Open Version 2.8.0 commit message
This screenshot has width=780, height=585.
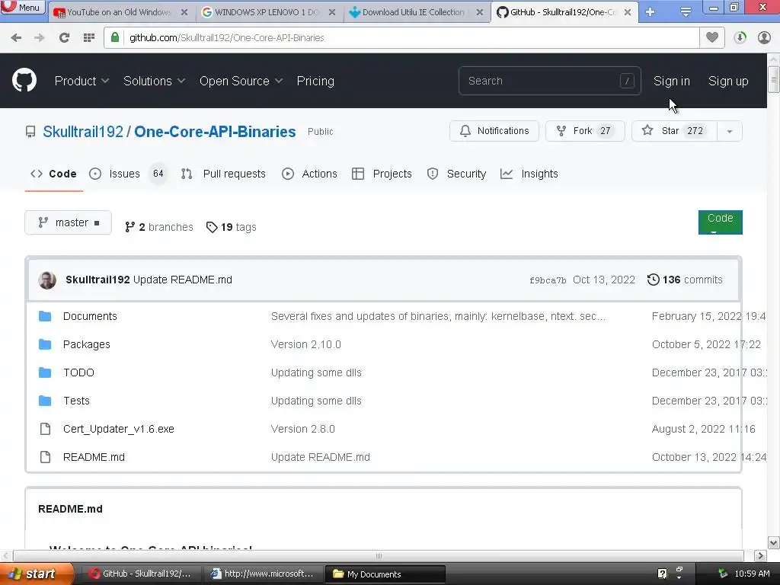click(303, 429)
